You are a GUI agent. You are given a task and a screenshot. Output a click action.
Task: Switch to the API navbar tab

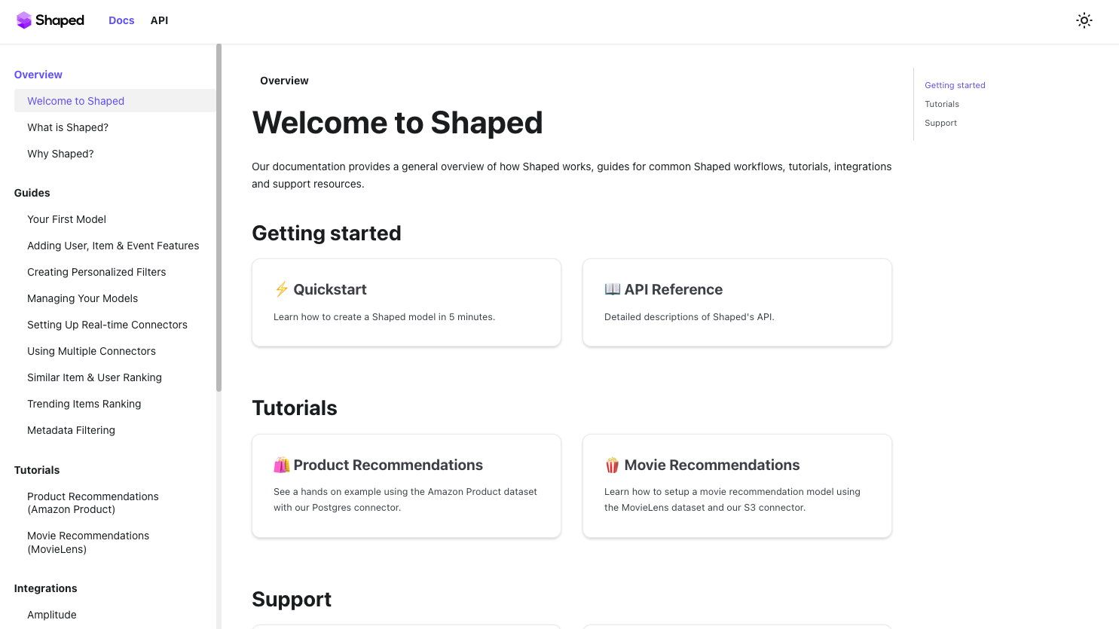[159, 20]
